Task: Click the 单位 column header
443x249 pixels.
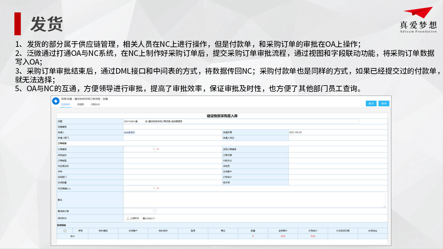Action: point(223,231)
